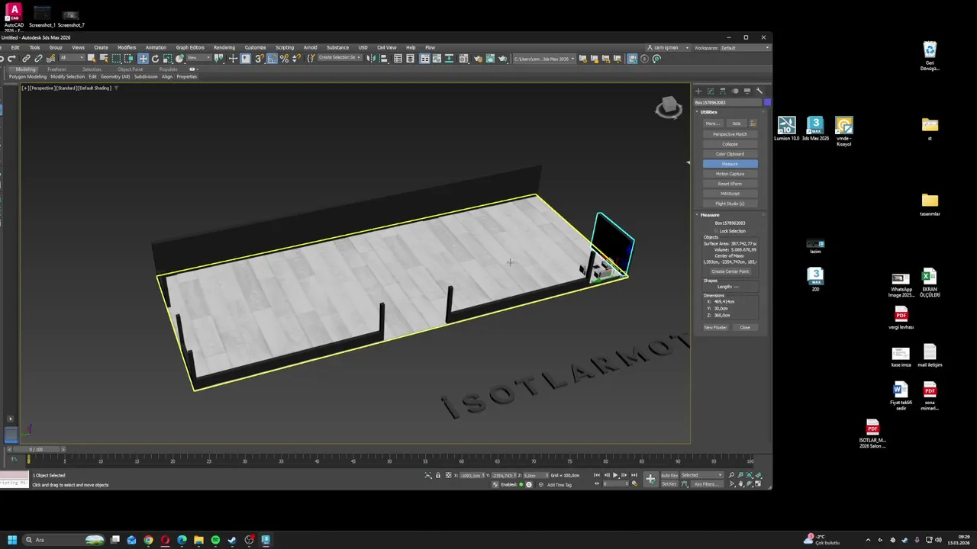Open the Graph Editors menu
This screenshot has width=977, height=549.
[190, 47]
